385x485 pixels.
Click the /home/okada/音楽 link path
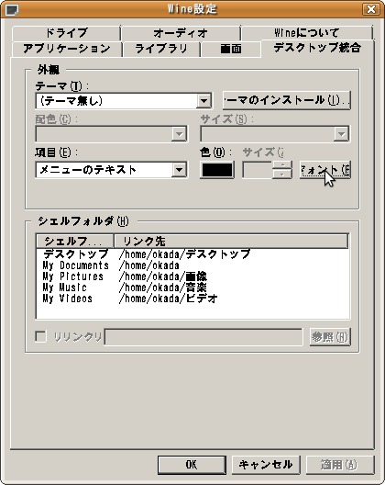coord(162,288)
